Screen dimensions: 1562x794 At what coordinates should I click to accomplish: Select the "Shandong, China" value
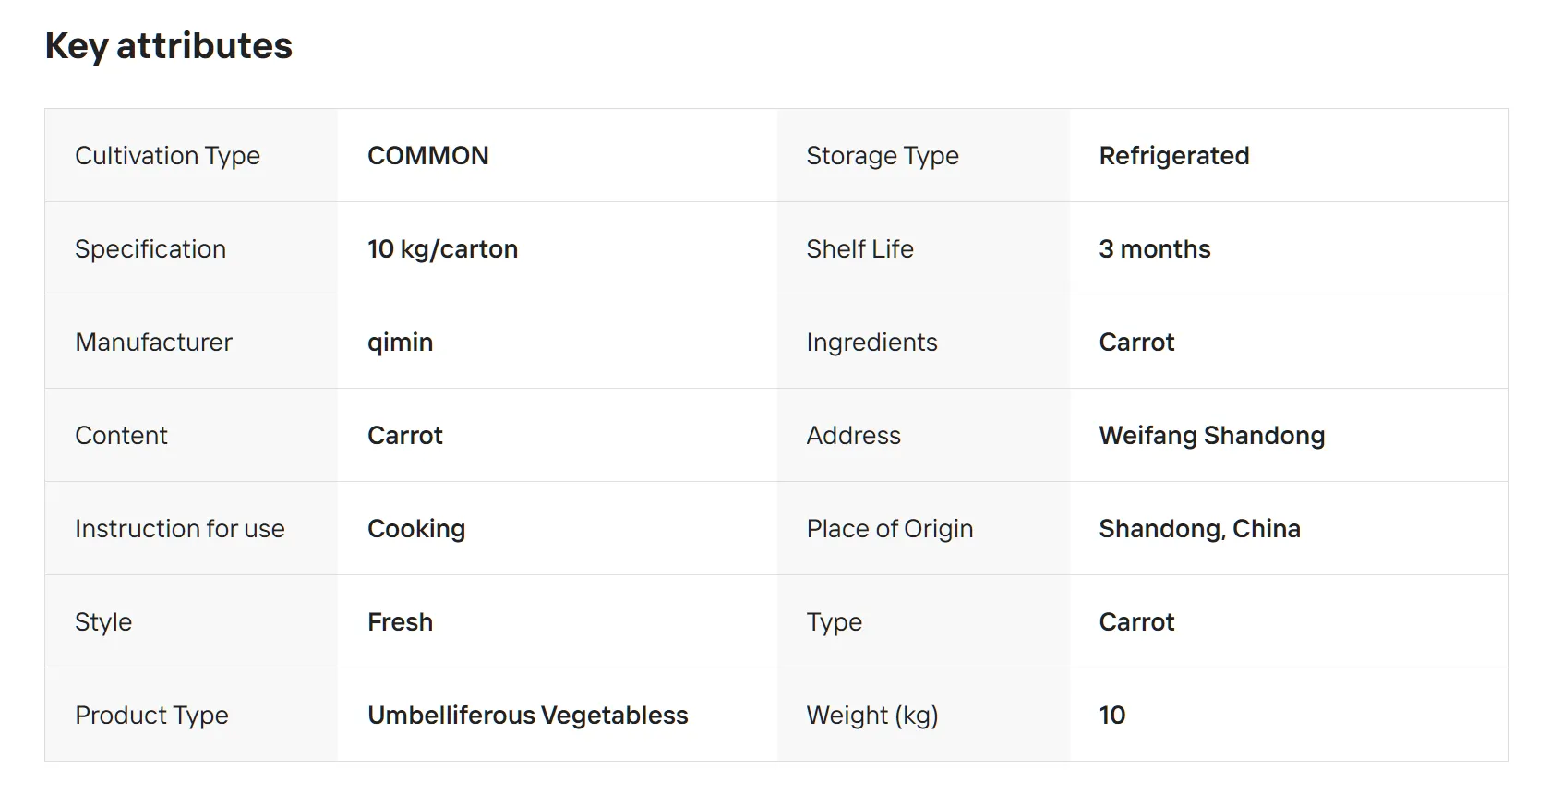coord(1199,529)
